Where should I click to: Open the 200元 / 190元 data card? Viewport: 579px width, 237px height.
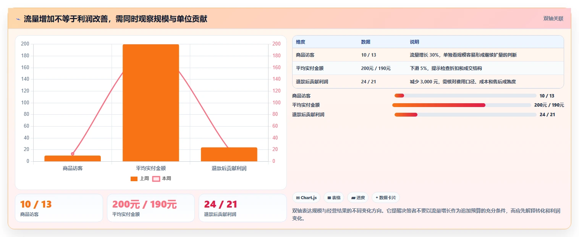[151, 208]
